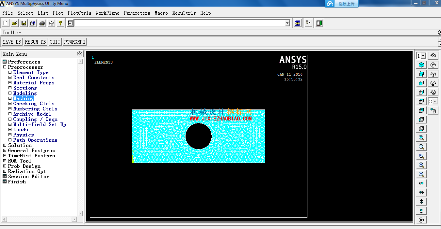Viewport: 441px width, 229px height.
Task: Toggle the Dynamic Model Mode icon
Action: click(433, 111)
